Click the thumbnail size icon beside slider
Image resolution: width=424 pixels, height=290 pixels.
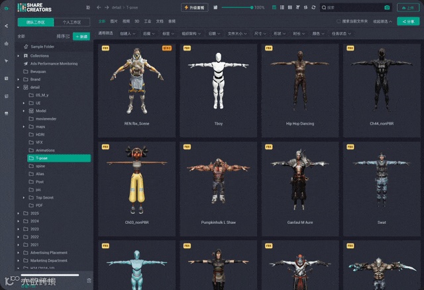pyautogui.click(x=215, y=7)
